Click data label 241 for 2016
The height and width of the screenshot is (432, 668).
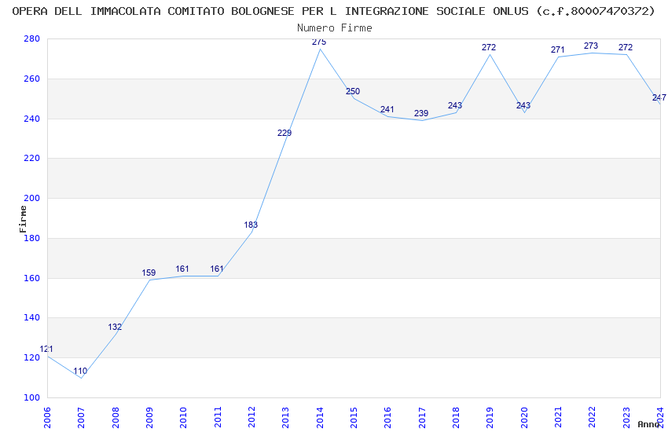click(387, 109)
